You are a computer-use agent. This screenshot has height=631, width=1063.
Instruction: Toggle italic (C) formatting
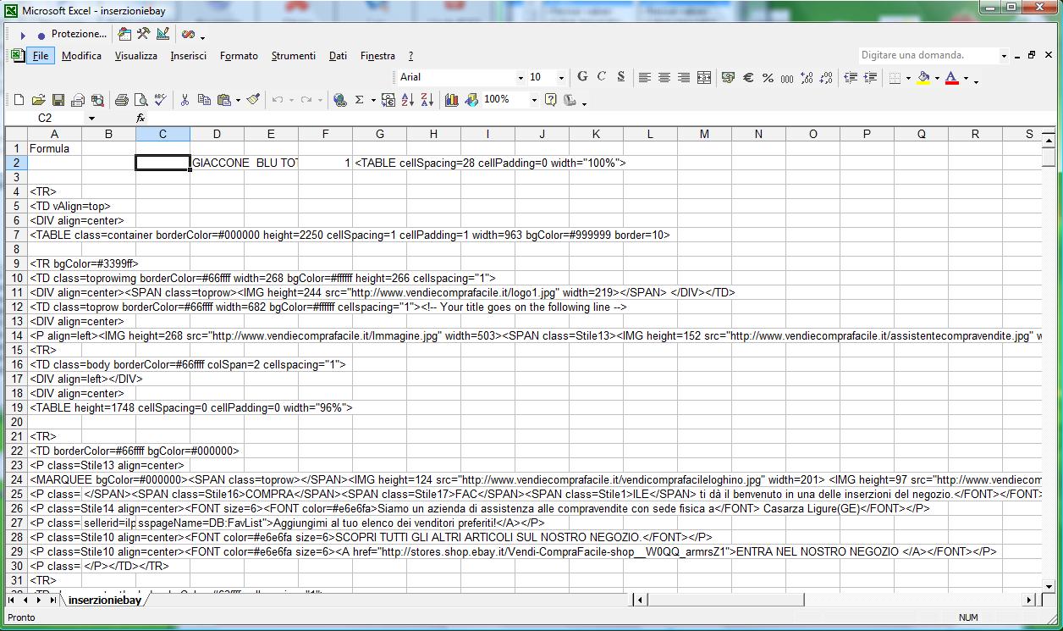(x=602, y=77)
